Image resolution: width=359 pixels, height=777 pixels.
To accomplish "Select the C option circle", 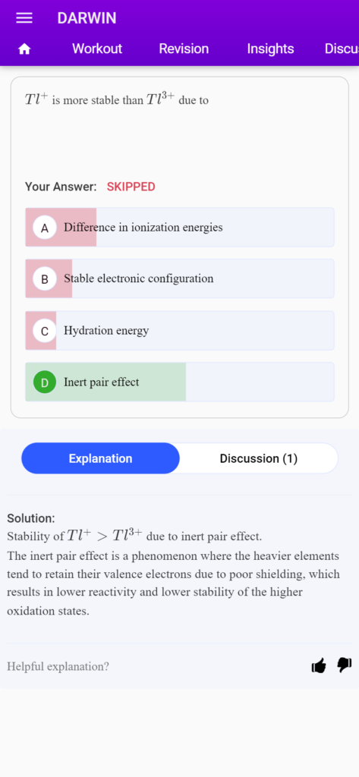I will (45, 331).
